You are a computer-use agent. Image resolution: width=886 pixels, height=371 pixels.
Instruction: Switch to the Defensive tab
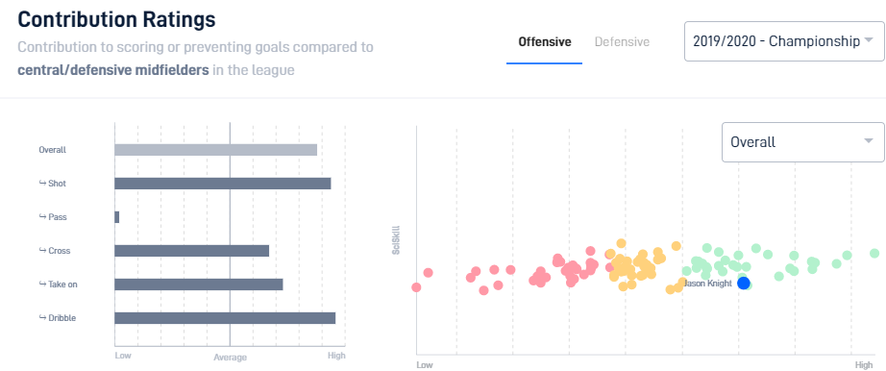tap(622, 42)
